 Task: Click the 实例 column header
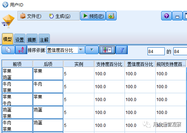click(x=79, y=64)
